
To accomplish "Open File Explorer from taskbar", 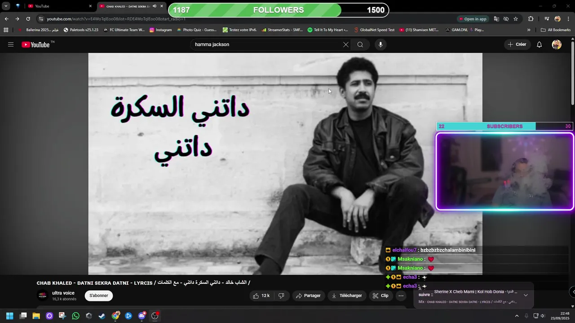I will [36, 316].
